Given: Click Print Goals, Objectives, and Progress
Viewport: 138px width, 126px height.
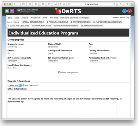Looking at the screenshot, I should [x=75, y=18].
